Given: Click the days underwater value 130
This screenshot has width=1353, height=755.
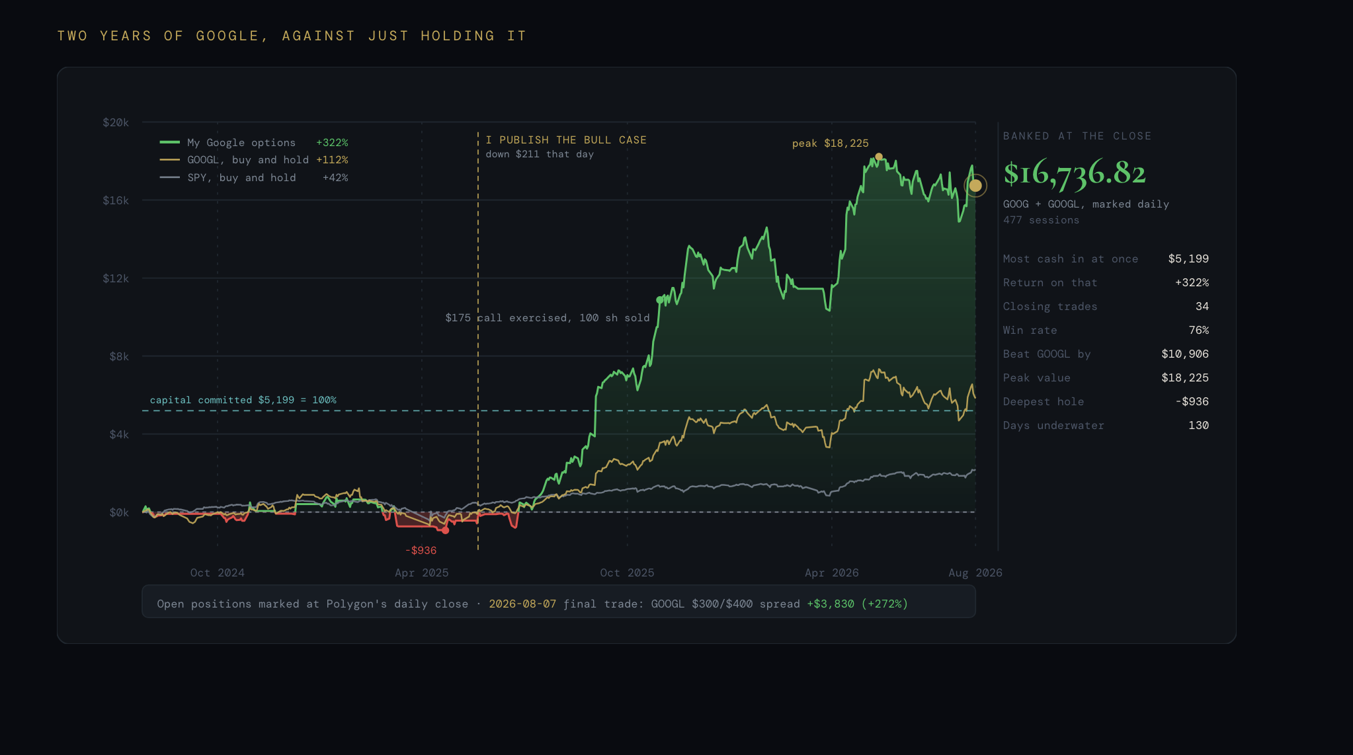Looking at the screenshot, I should pos(1199,425).
